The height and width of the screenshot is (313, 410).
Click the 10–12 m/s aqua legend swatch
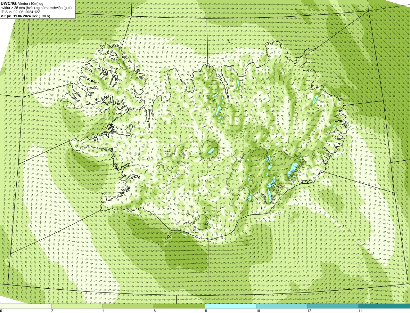[x=282, y=306]
